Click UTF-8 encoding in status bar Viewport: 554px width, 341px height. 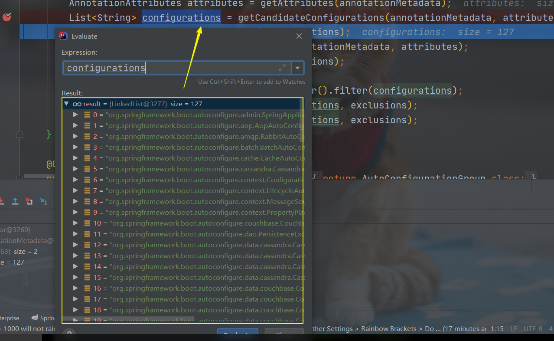coord(533,329)
